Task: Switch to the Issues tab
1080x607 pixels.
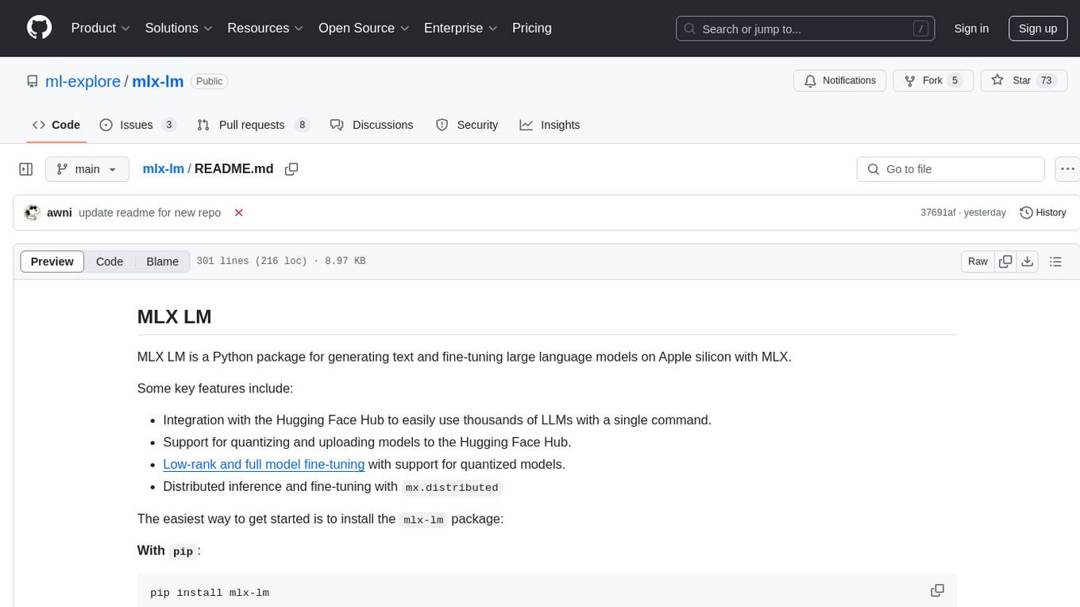Action: coord(137,125)
